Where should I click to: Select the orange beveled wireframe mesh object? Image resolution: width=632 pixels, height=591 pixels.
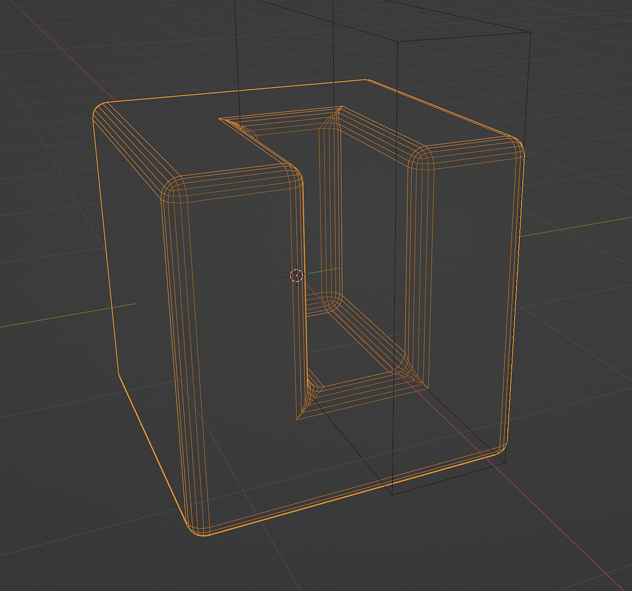pos(309,307)
